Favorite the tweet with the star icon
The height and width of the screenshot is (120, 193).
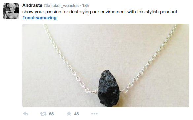click(69, 114)
